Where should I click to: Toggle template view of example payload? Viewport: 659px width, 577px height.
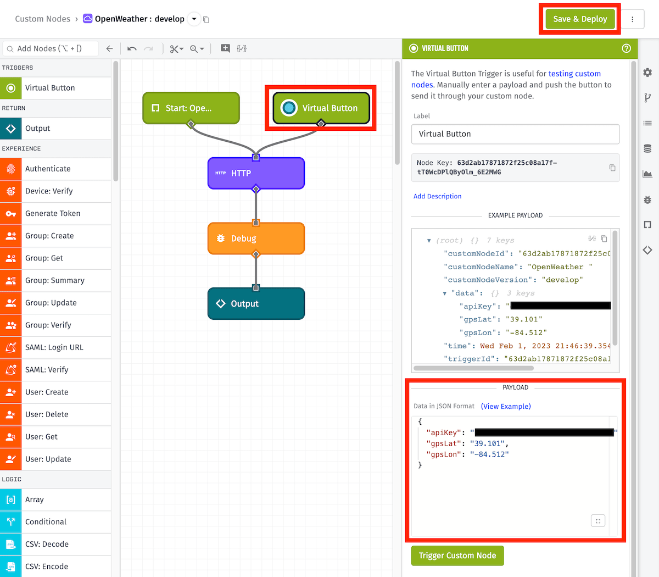pyautogui.click(x=592, y=238)
